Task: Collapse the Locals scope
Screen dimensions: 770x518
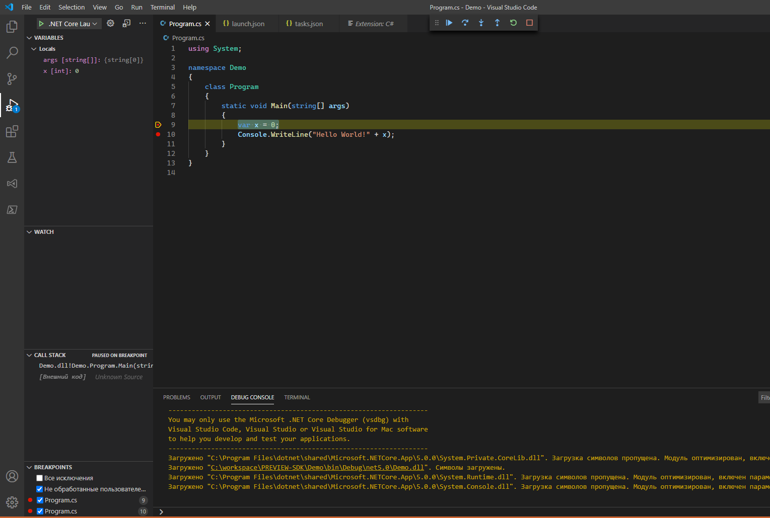Action: coord(89,49)
